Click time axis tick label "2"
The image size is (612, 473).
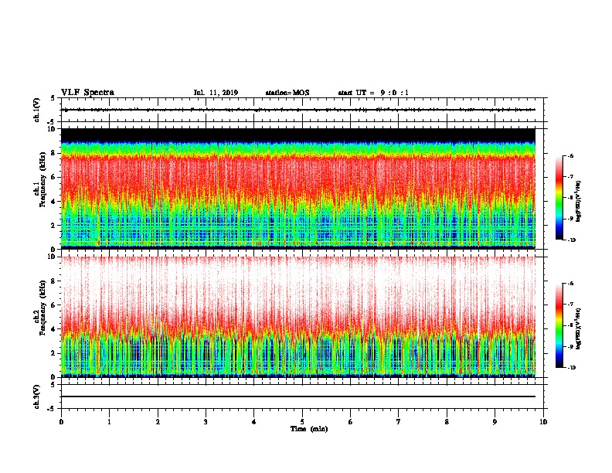tap(158, 422)
